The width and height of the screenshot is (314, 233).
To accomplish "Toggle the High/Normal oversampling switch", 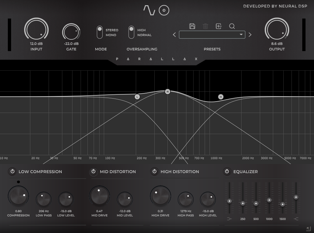I will click(x=131, y=32).
